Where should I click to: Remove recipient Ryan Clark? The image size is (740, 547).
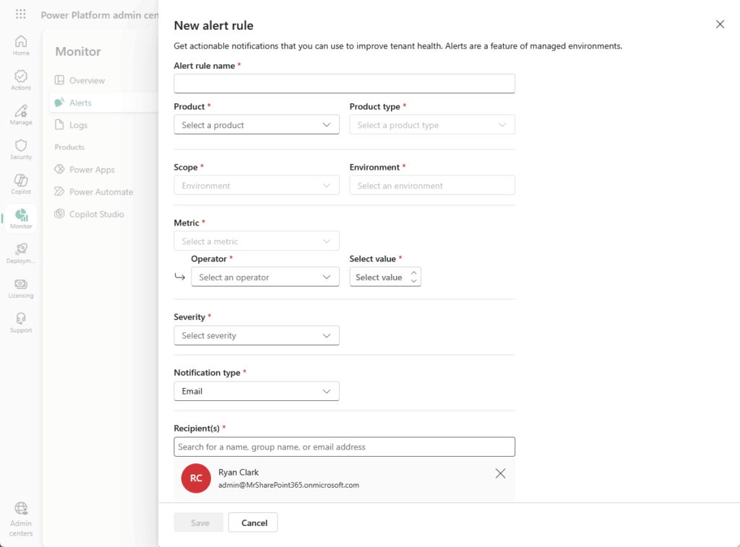pyautogui.click(x=500, y=473)
